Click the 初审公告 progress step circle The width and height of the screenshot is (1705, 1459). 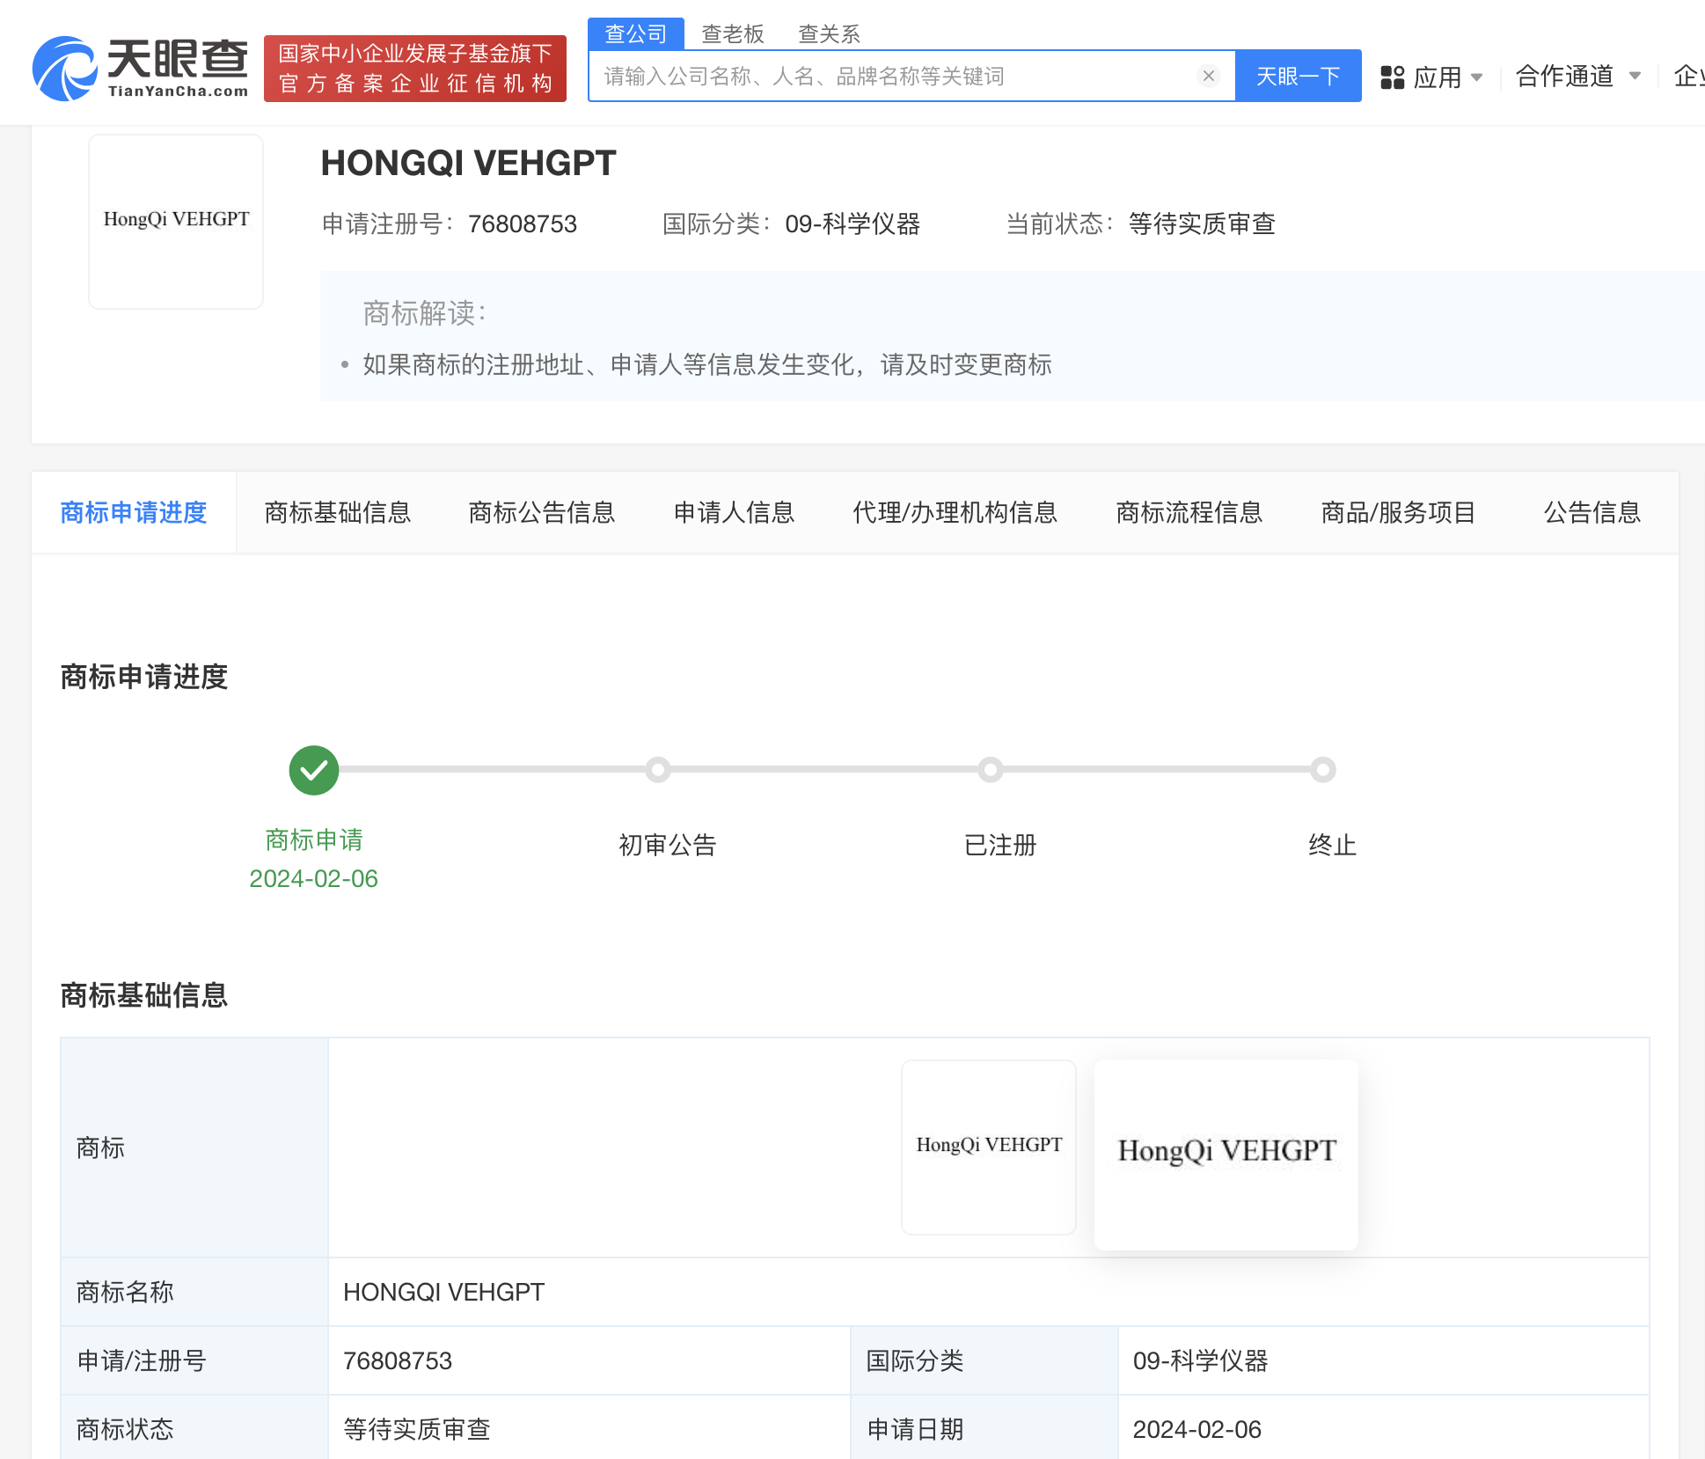[657, 770]
